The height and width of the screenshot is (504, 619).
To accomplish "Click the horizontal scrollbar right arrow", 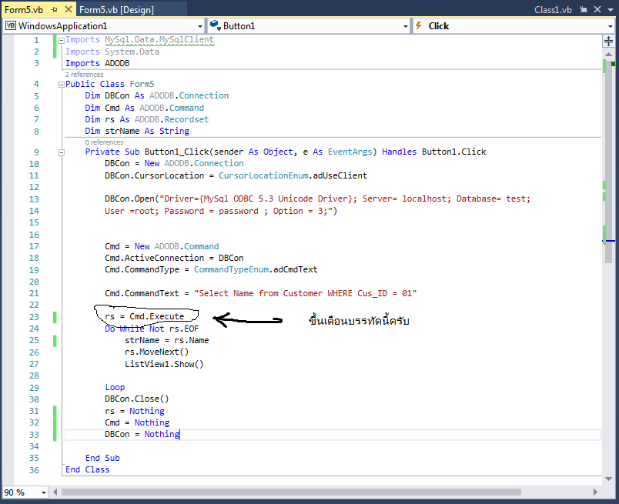I will click(x=595, y=492).
